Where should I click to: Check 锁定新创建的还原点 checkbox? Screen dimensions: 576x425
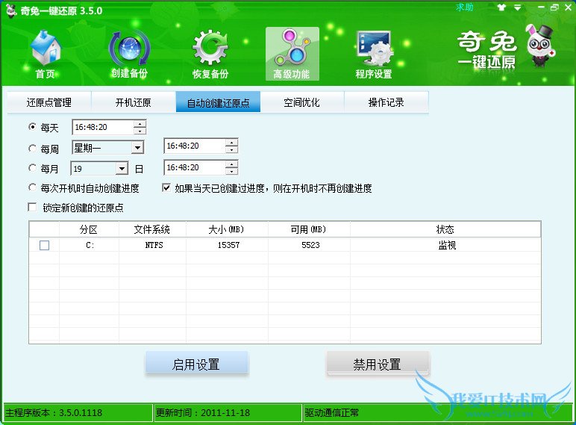point(32,207)
